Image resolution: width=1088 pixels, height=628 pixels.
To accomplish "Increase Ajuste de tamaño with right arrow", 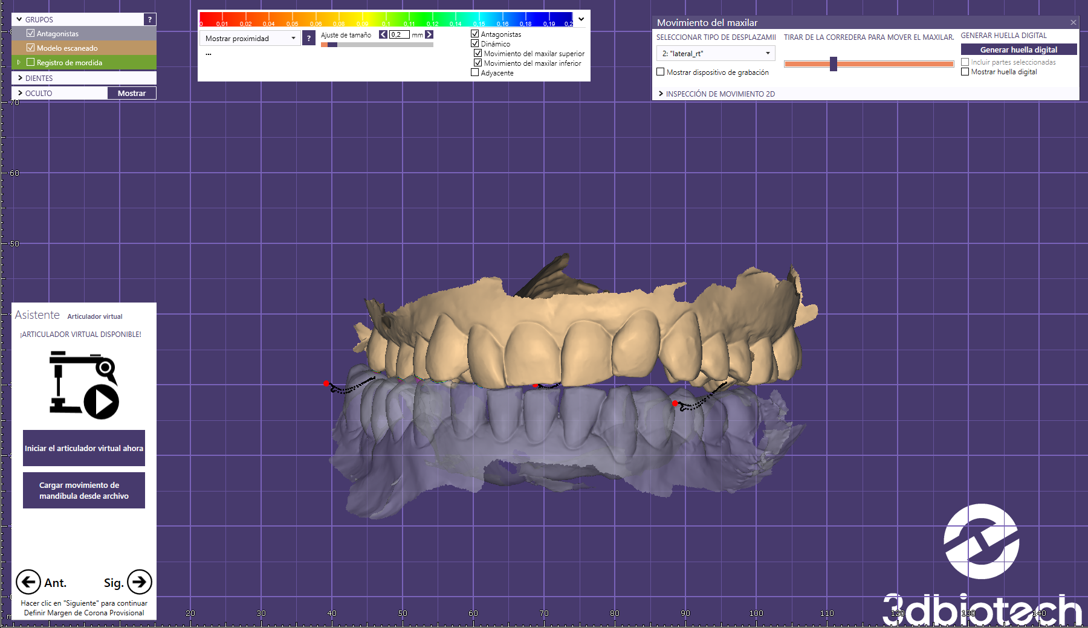I will coord(429,34).
